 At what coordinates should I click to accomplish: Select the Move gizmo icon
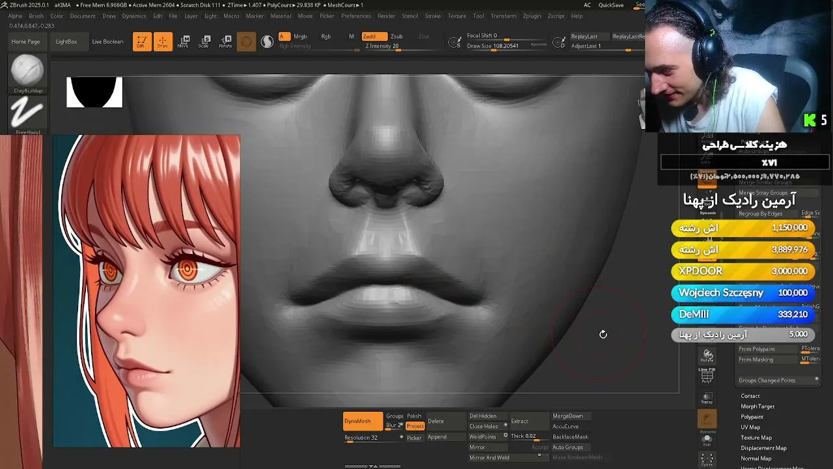184,42
